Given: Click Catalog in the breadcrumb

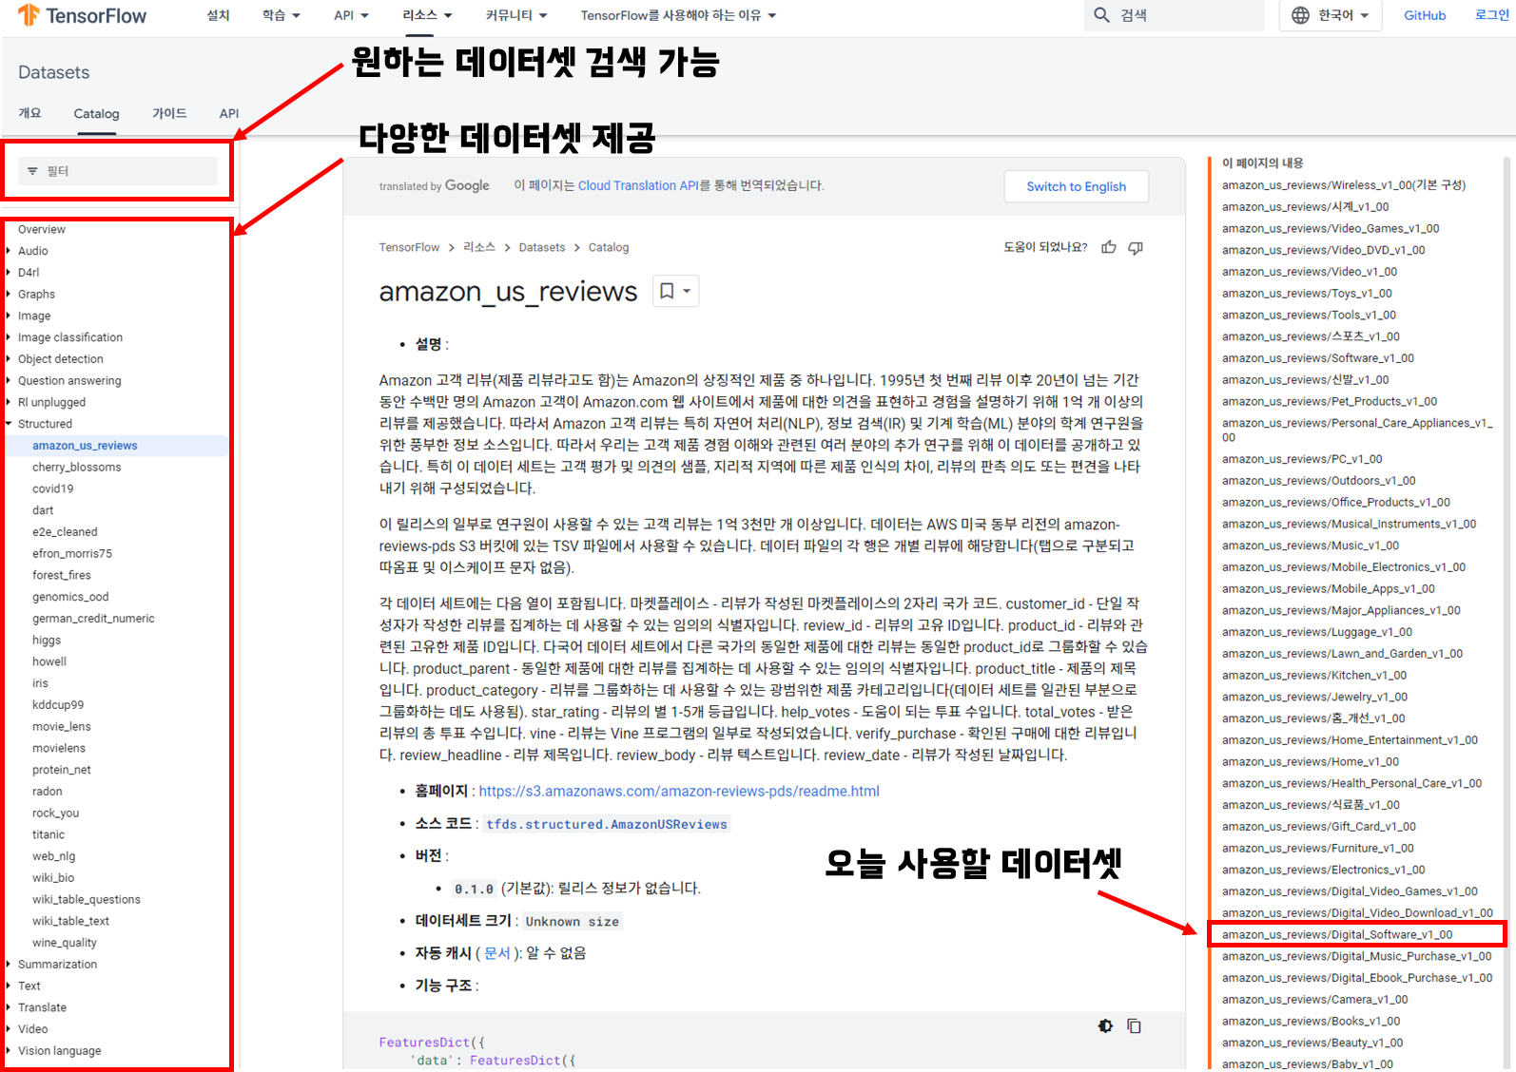Looking at the screenshot, I should (x=609, y=247).
